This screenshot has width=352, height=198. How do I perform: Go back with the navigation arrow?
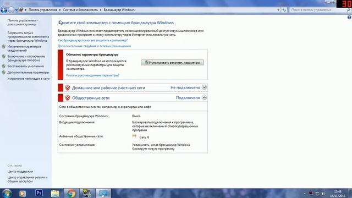point(4,10)
